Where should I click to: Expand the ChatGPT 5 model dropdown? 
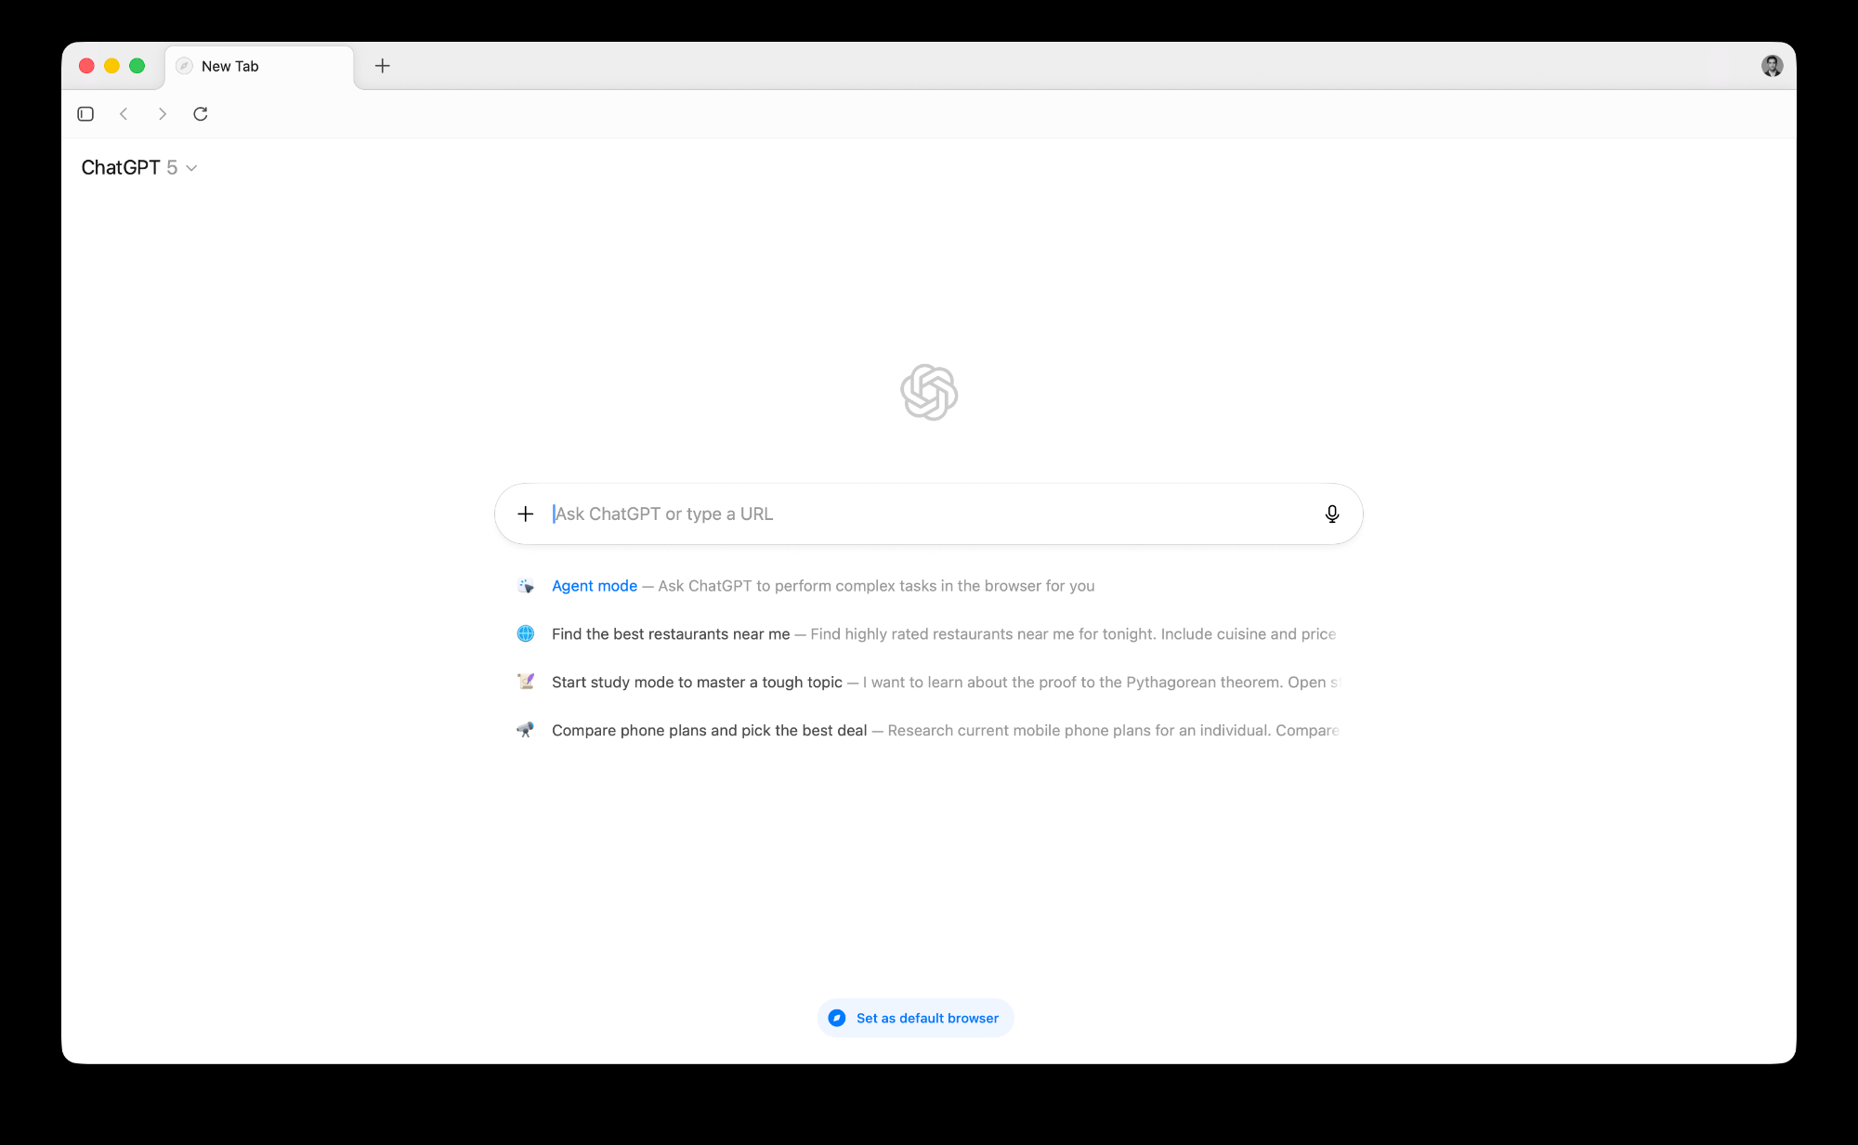click(139, 168)
